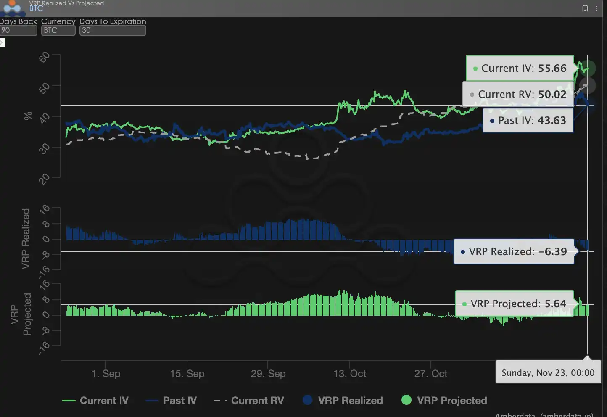Viewport: 607px width, 417px height.
Task: Click the Days Back input field
Action: 18,30
